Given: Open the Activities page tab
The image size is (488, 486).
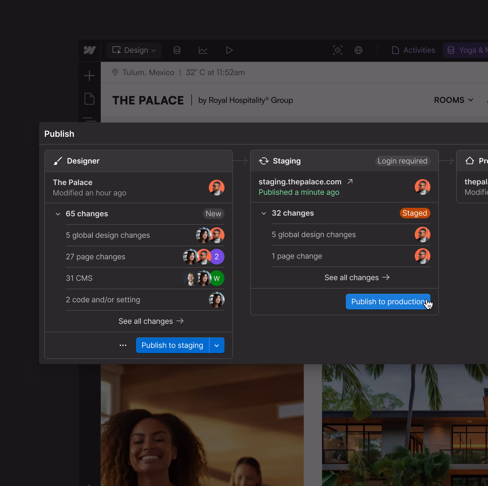Looking at the screenshot, I should 413,50.
